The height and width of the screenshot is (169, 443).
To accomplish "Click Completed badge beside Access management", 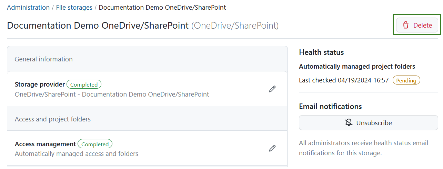I will tap(95, 144).
